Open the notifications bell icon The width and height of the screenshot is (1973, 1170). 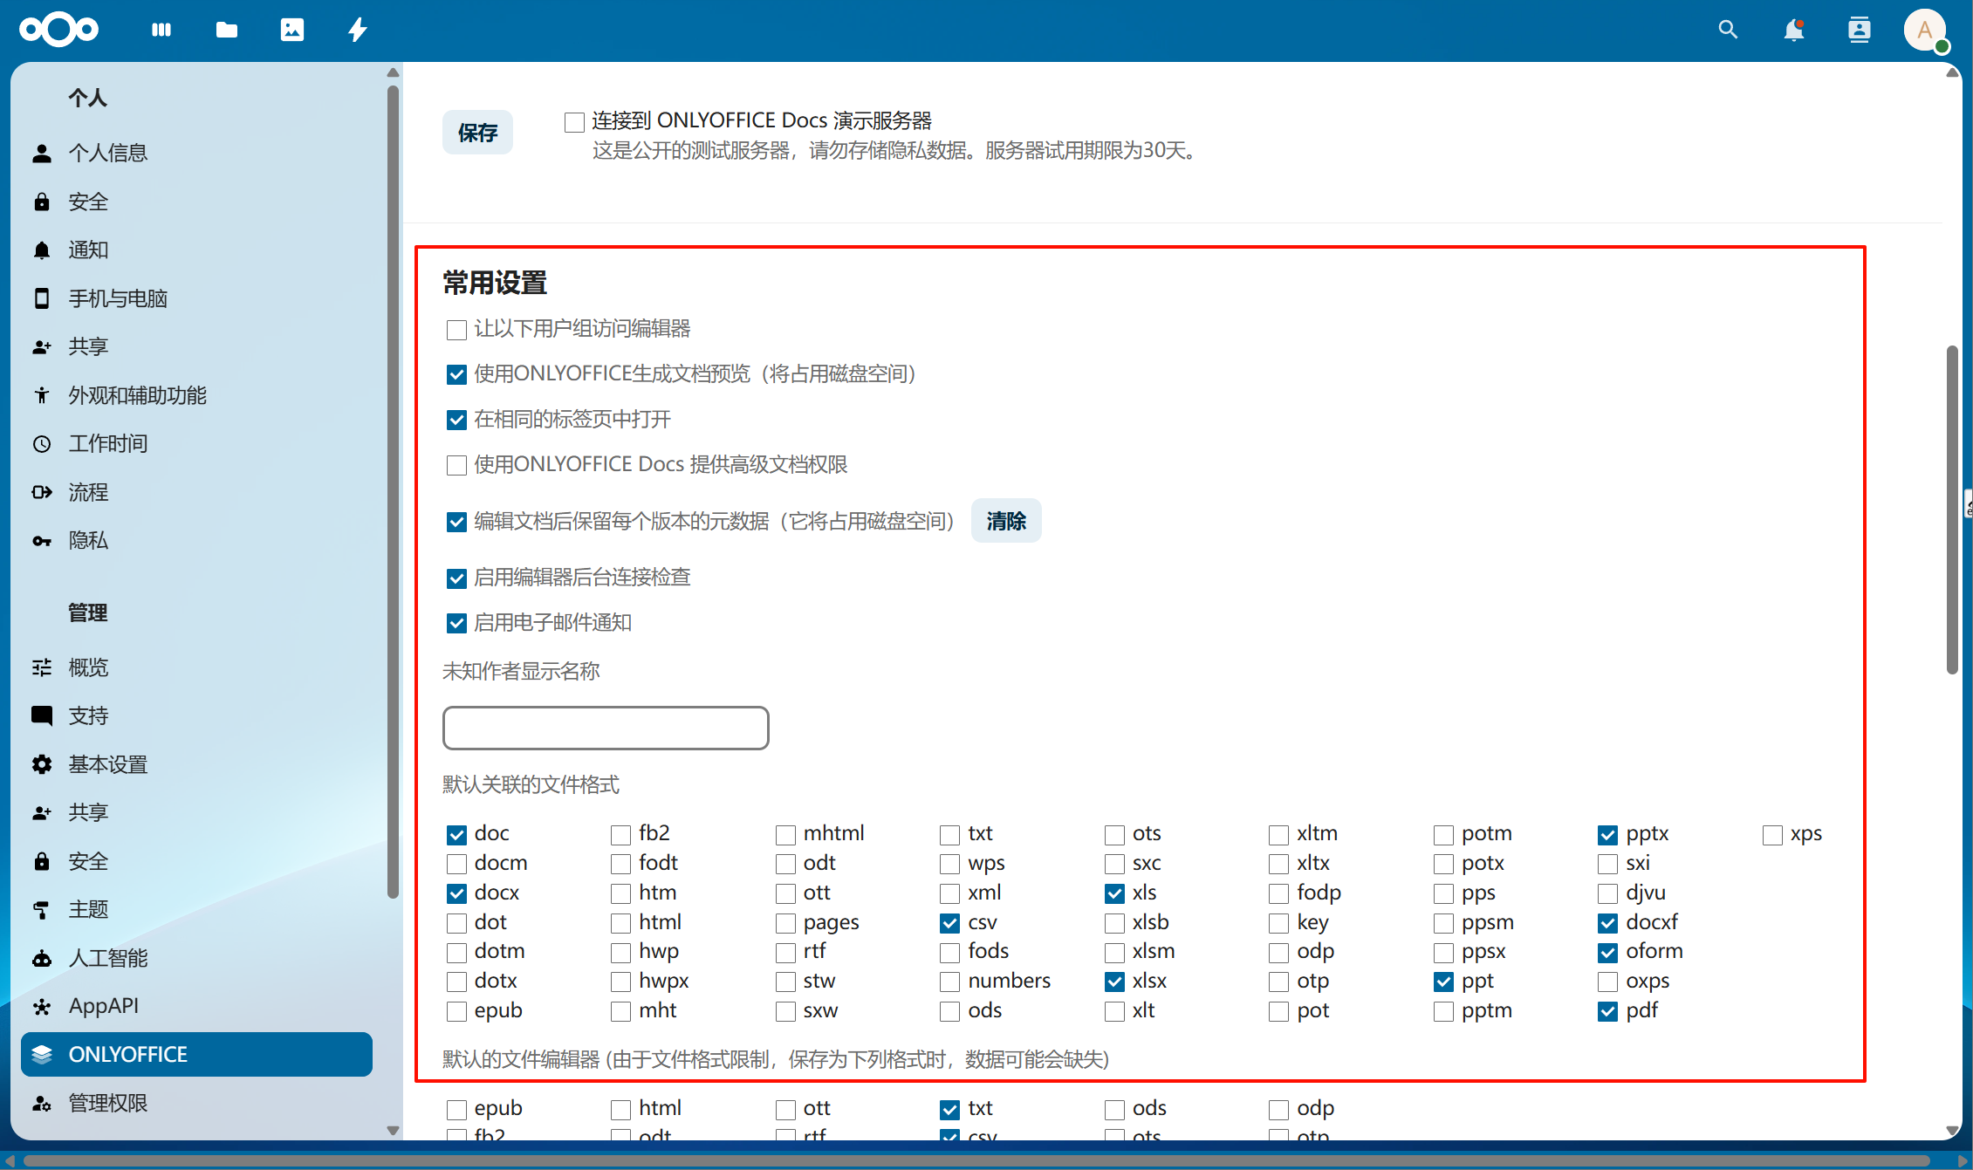tap(1793, 30)
